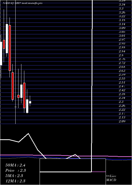The height and width of the screenshot is (185, 132).
Task: Click the 2.88 price axis label
Action: (x=122, y=47)
